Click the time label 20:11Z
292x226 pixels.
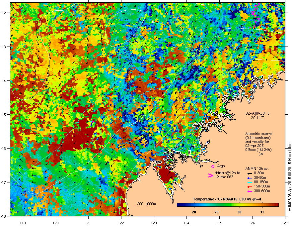point(257,118)
